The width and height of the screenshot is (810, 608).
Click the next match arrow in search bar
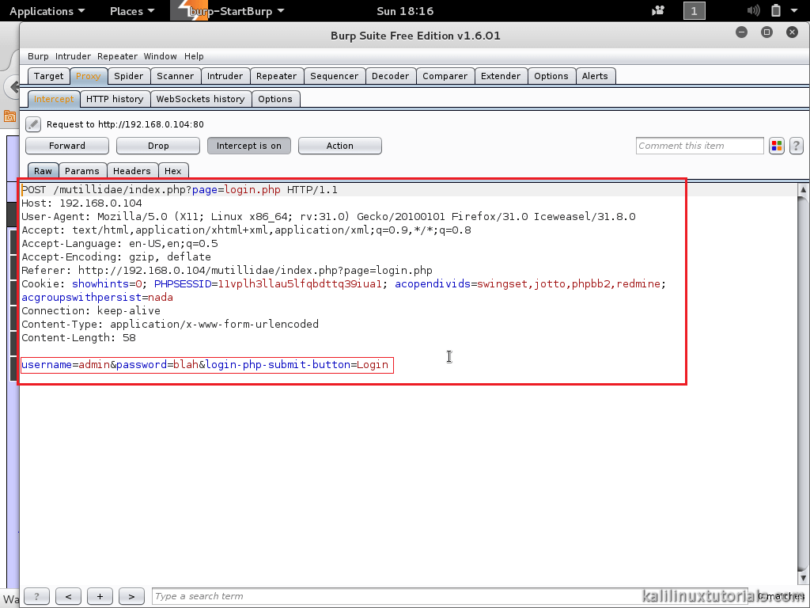[x=131, y=596]
